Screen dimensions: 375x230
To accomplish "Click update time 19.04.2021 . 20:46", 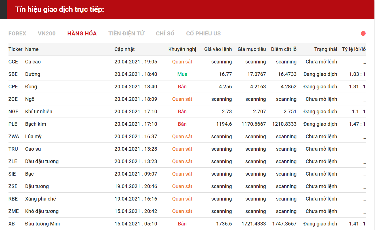I will click(136, 186).
